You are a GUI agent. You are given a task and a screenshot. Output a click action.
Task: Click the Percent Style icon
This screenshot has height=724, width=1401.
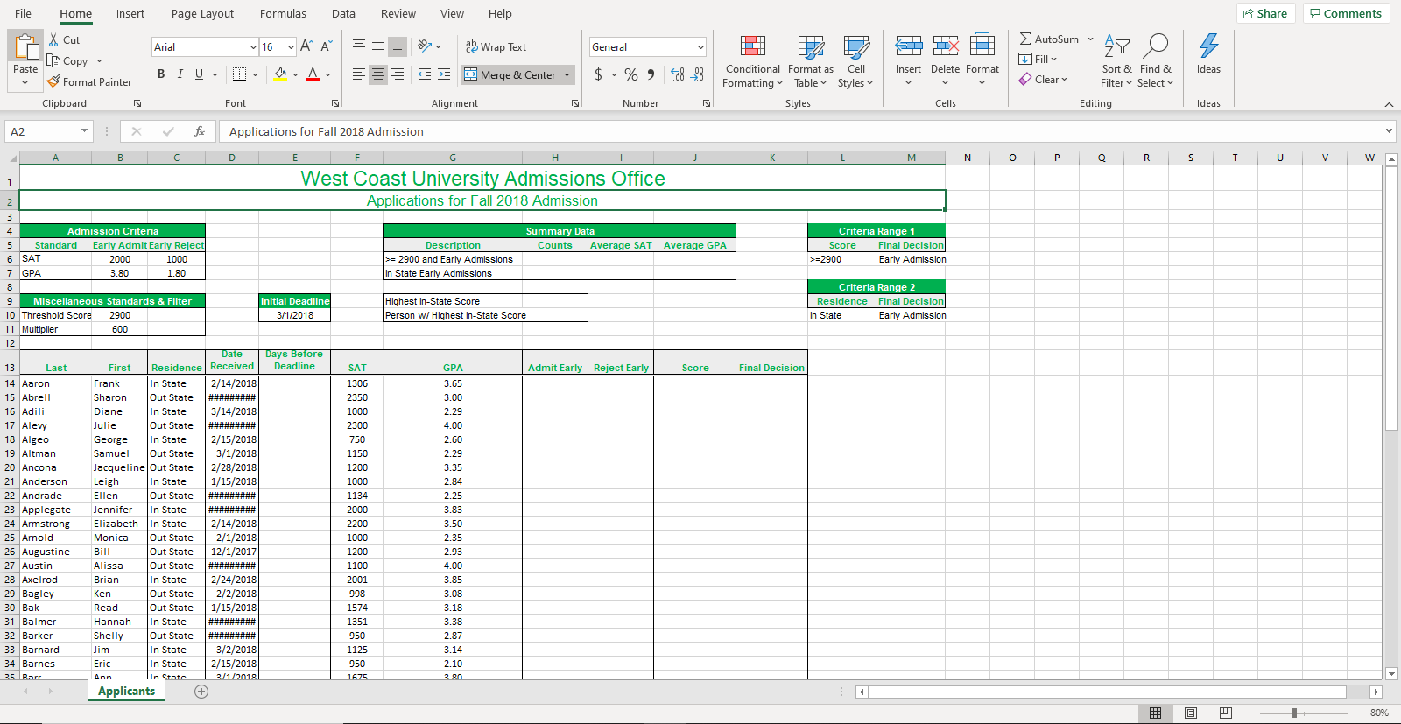point(630,74)
